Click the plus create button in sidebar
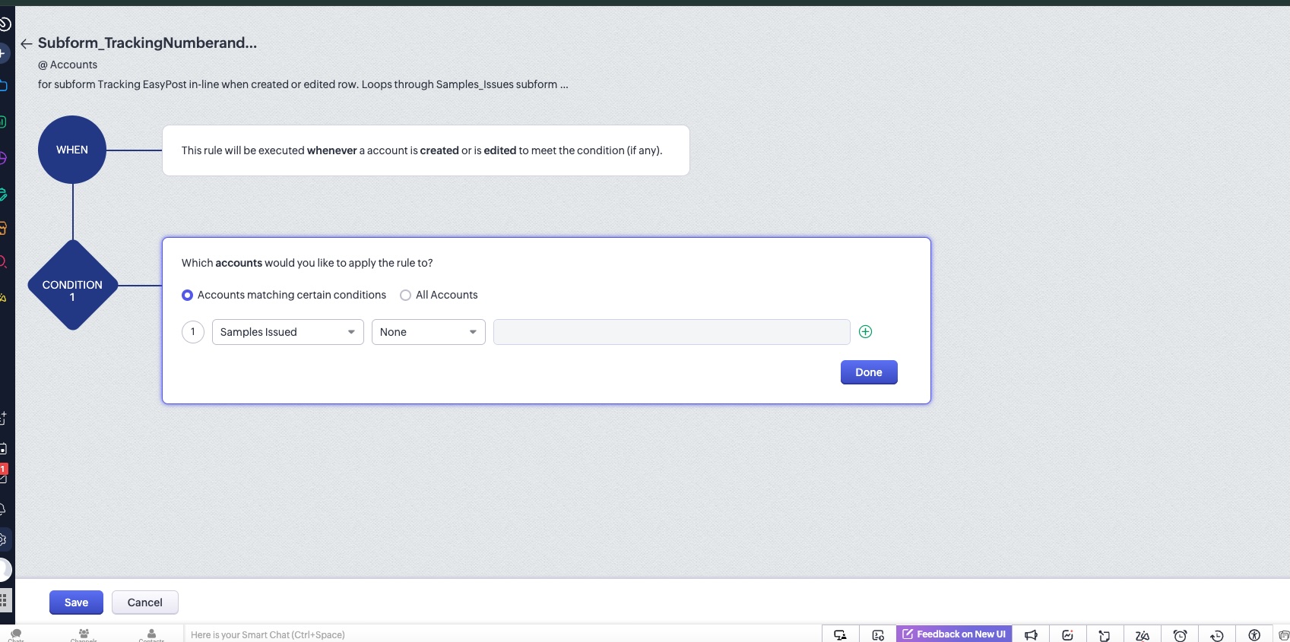 pos(3,54)
